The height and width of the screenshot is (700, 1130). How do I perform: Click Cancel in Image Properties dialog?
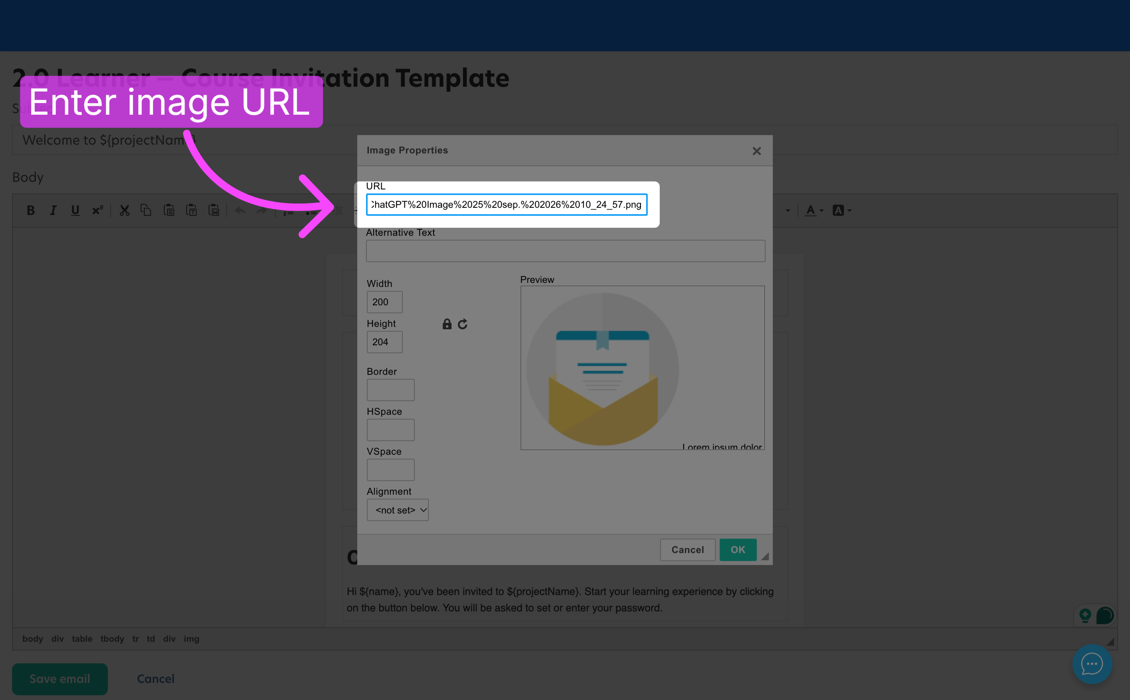tap(687, 549)
